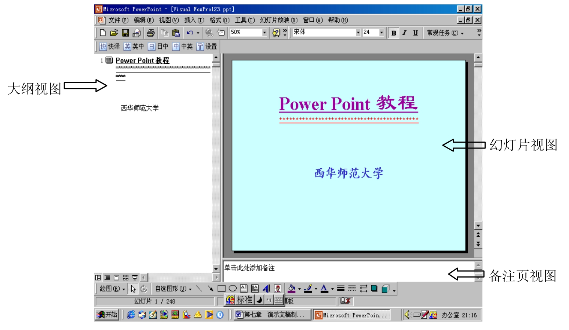Save the presentation with the floppy icon
The image size is (569, 330).
(125, 33)
